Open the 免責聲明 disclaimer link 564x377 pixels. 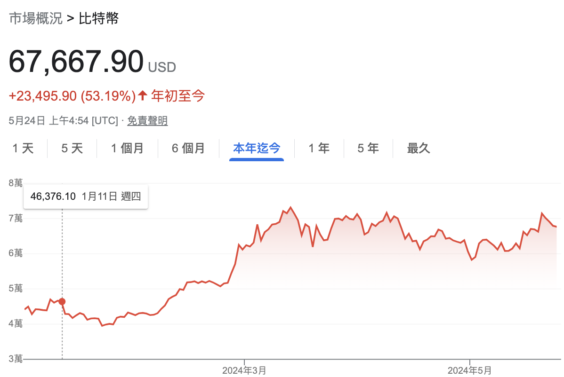point(147,121)
